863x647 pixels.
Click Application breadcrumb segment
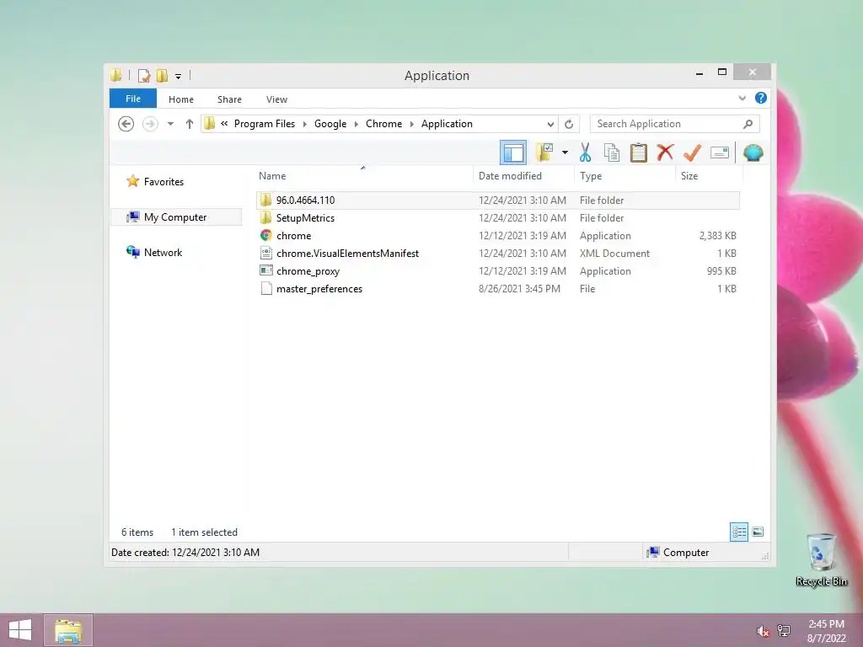click(x=447, y=124)
